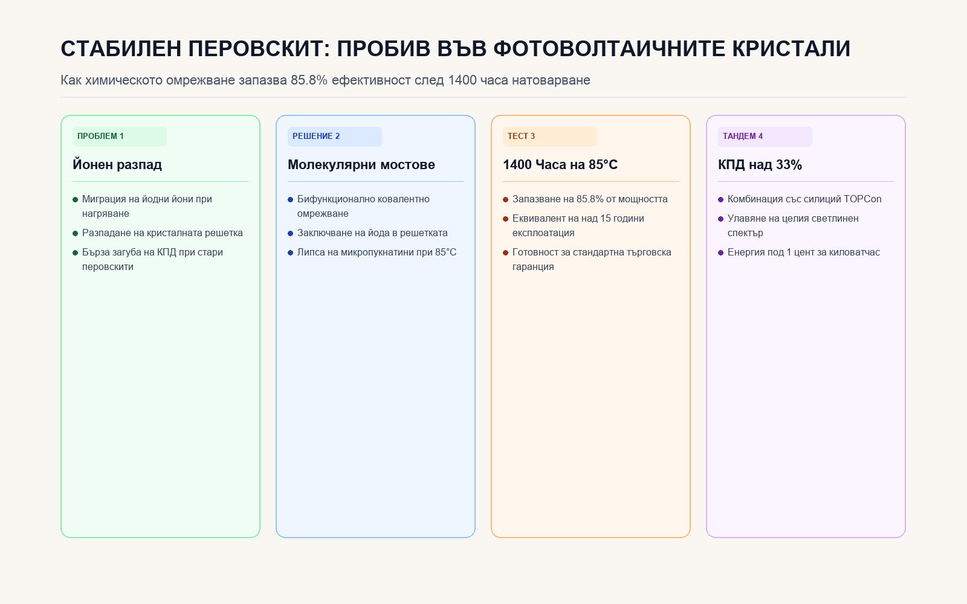Click Миграция на йодни йони при нагряване
Image resolution: width=967 pixels, height=604 pixels.
(147, 207)
